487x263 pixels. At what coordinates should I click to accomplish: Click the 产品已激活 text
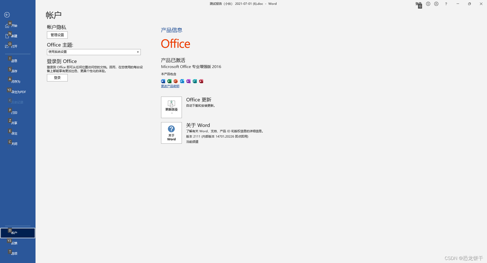[173, 60]
